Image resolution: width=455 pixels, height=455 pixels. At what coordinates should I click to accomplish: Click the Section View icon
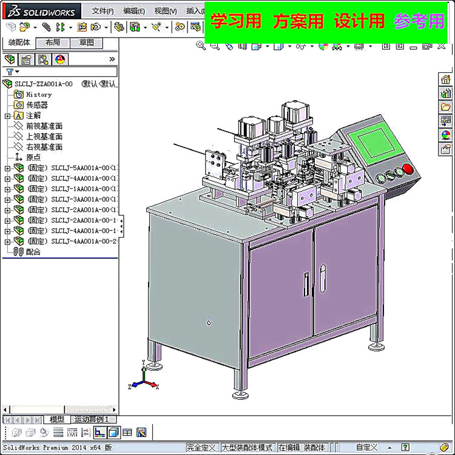point(243,47)
